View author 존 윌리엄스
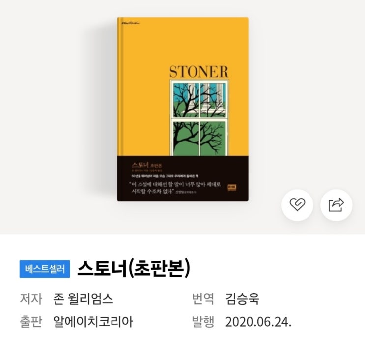Image resolution: width=365 pixels, height=340 pixels. (x=83, y=299)
